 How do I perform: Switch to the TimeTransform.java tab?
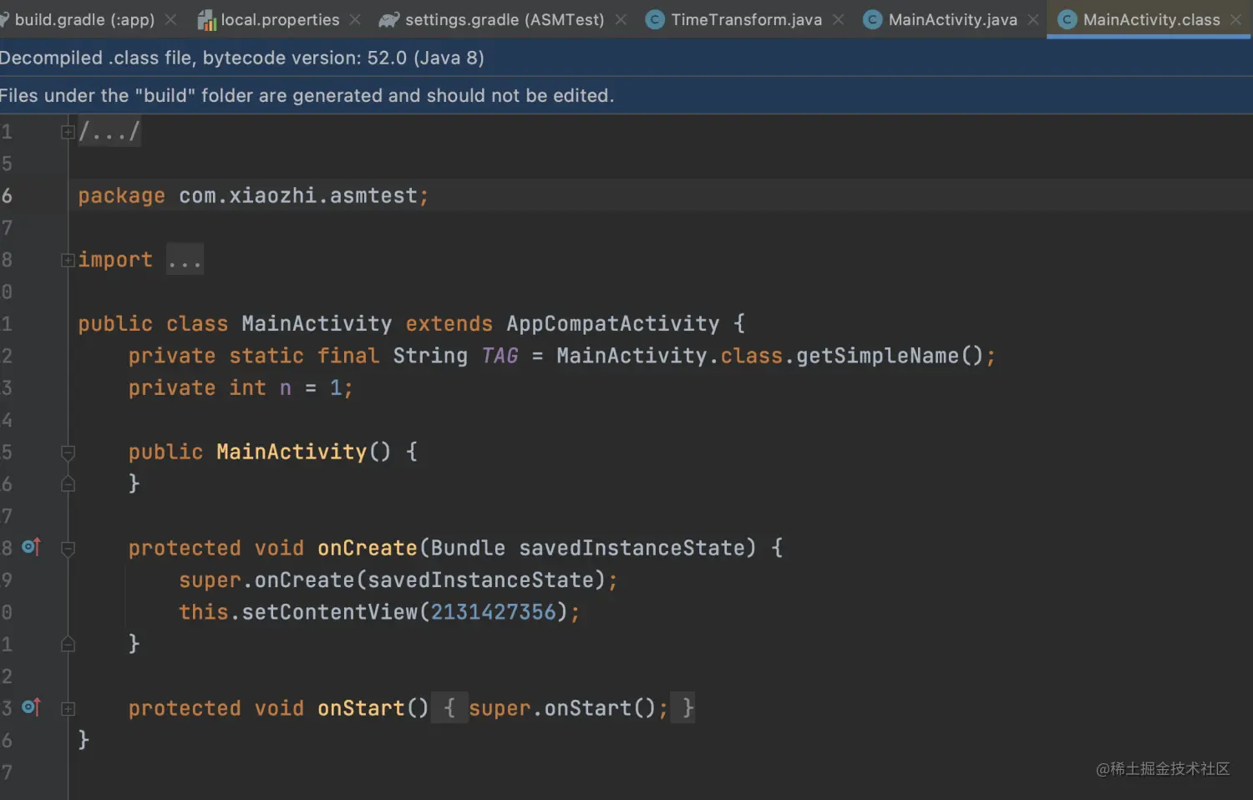(746, 20)
